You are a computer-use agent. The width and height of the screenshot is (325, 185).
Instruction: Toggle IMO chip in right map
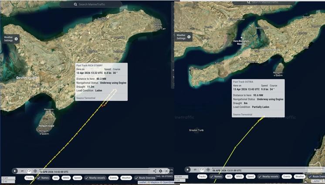tap(229, 176)
